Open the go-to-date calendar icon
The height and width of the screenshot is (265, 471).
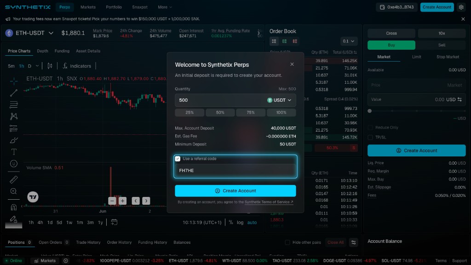click(x=114, y=222)
